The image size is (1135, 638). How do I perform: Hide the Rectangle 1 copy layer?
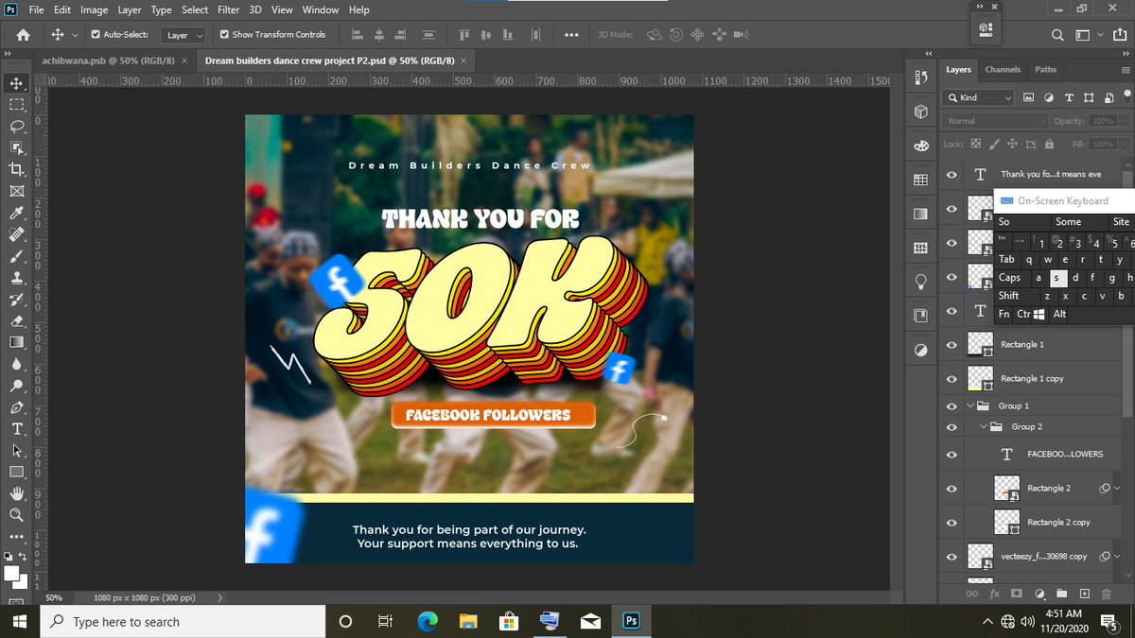[952, 378]
